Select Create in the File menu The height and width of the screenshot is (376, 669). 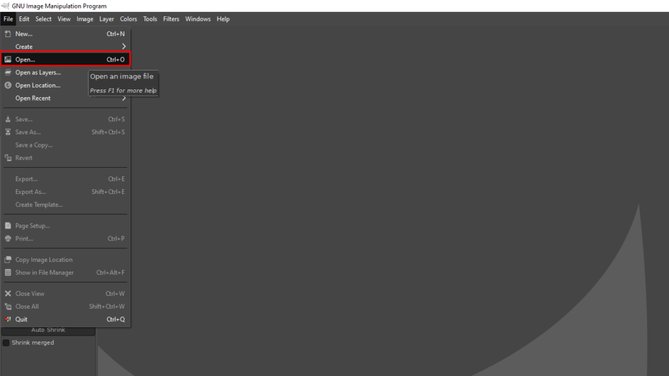65,46
